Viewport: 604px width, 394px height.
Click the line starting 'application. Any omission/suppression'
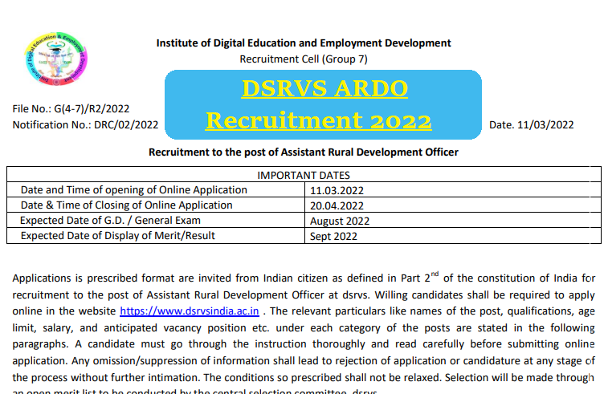[304, 361]
